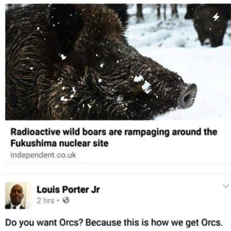Image resolution: width=231 pixels, height=231 pixels.
Task: Click 'nuclear site' in the article title
Action: tap(84, 143)
